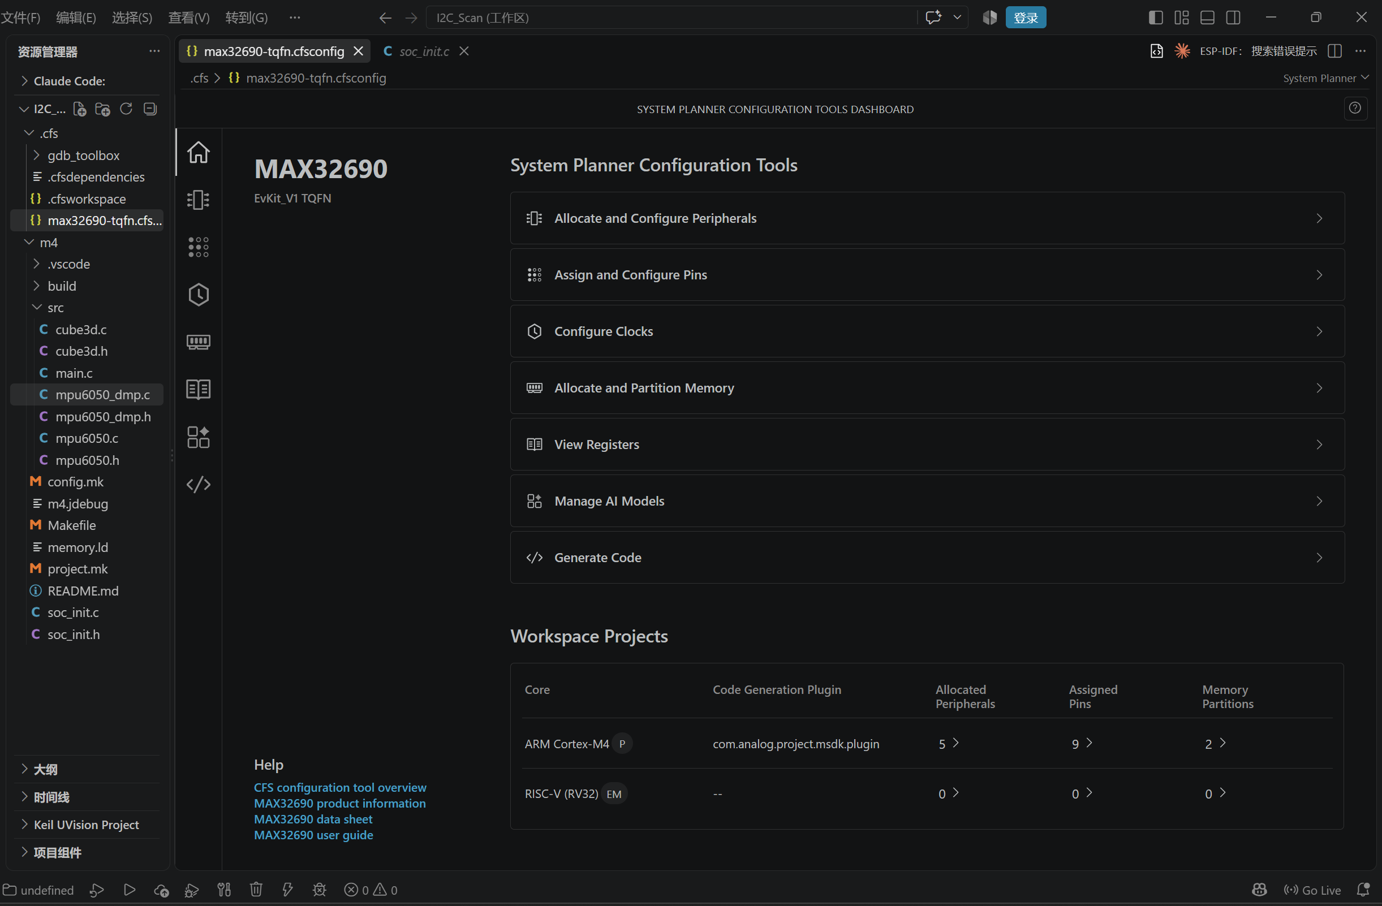
Task: Open the 转到(G) menu
Action: tap(246, 18)
